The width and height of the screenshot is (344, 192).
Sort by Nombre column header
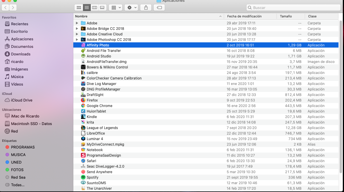pos(148,16)
